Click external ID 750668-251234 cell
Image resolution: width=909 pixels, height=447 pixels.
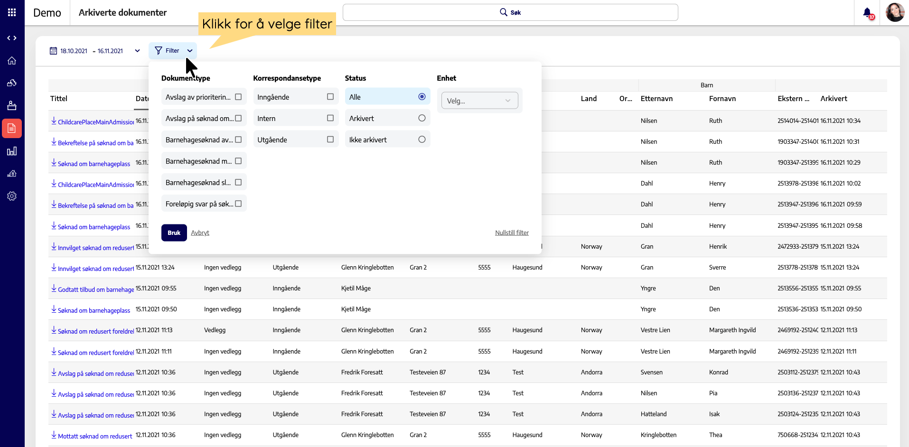798,435
